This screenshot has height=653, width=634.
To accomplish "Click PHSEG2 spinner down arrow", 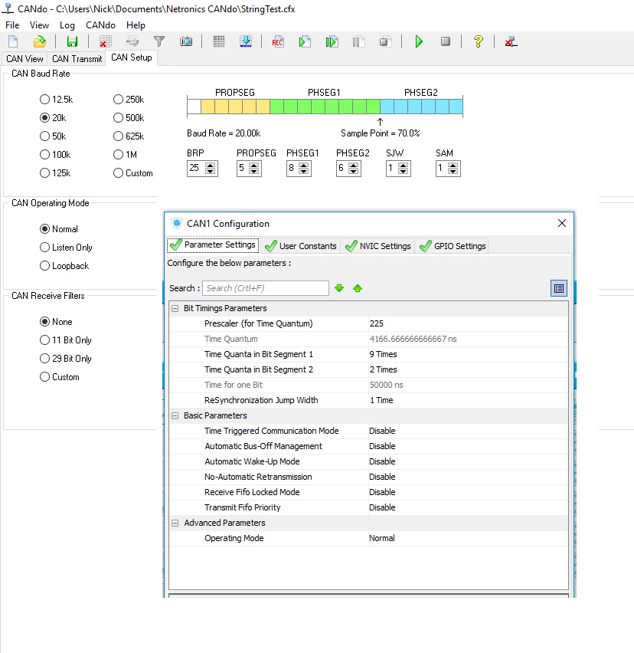I will click(354, 172).
